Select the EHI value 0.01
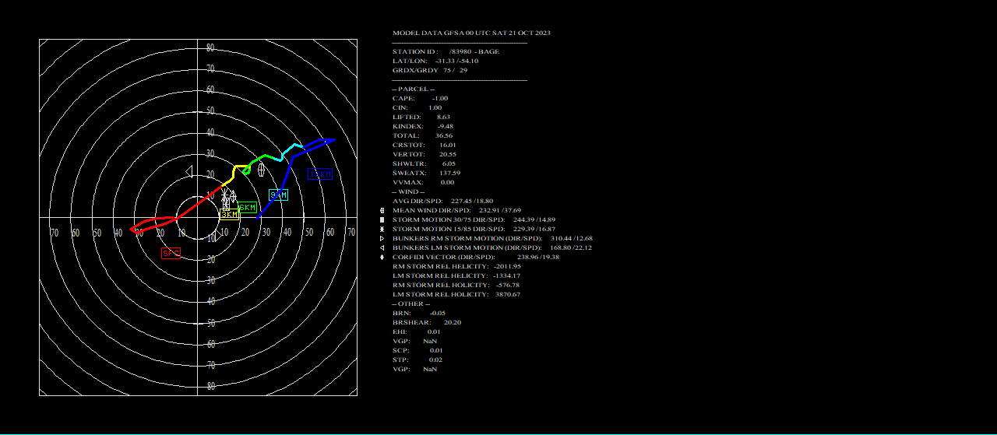The image size is (997, 435). point(434,332)
